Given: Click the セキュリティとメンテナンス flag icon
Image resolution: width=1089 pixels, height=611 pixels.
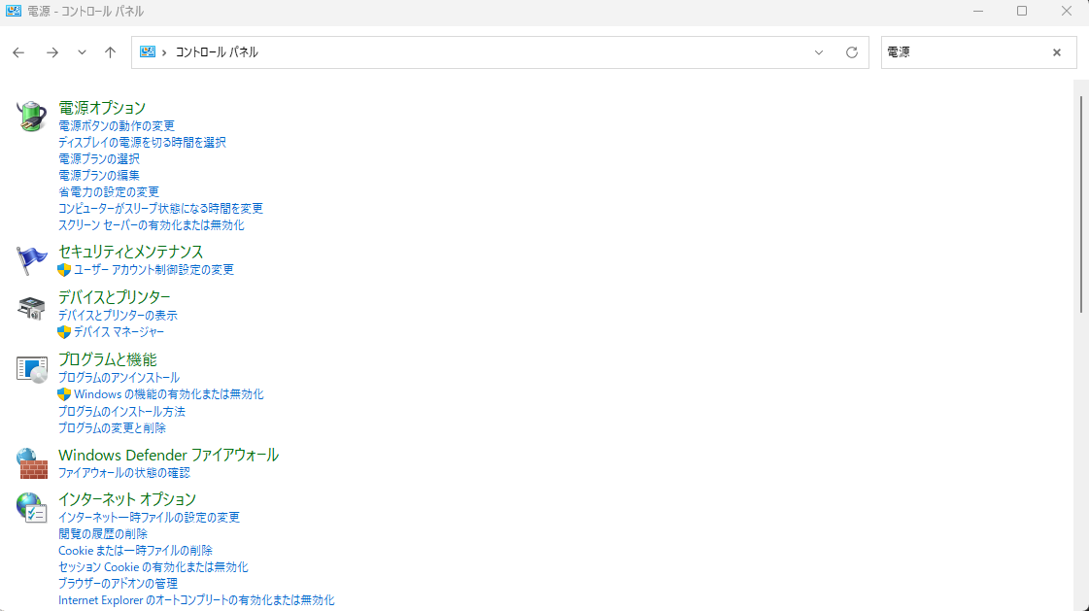Looking at the screenshot, I should point(31,260).
